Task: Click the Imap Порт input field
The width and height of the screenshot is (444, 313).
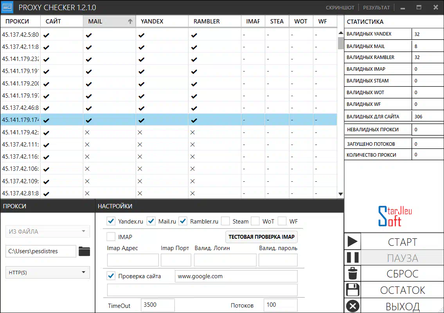Action: (176, 260)
